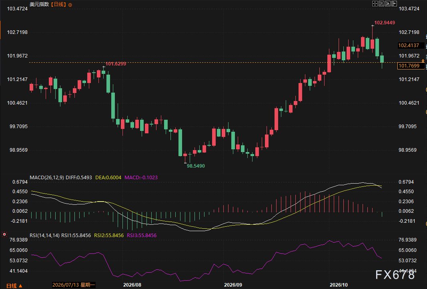Click the 98.5490 low price label
This screenshot has height=289, width=427.
(196, 166)
